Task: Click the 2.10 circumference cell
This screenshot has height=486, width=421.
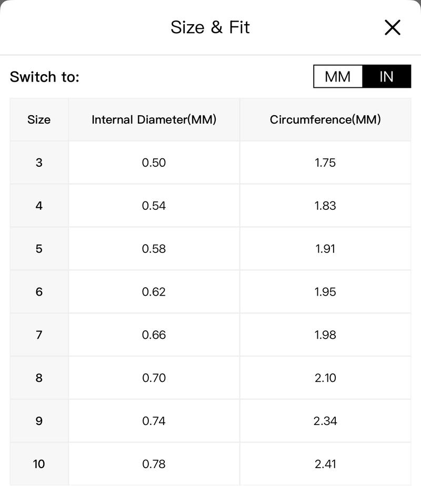Action: [x=325, y=378]
